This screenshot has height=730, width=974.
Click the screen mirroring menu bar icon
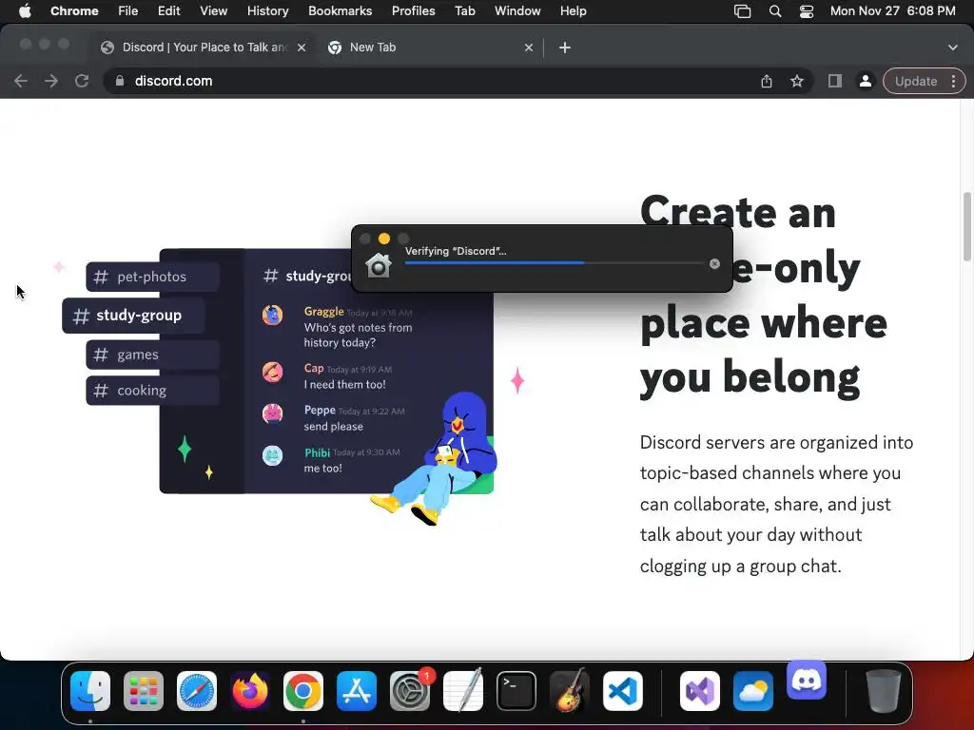tap(742, 11)
